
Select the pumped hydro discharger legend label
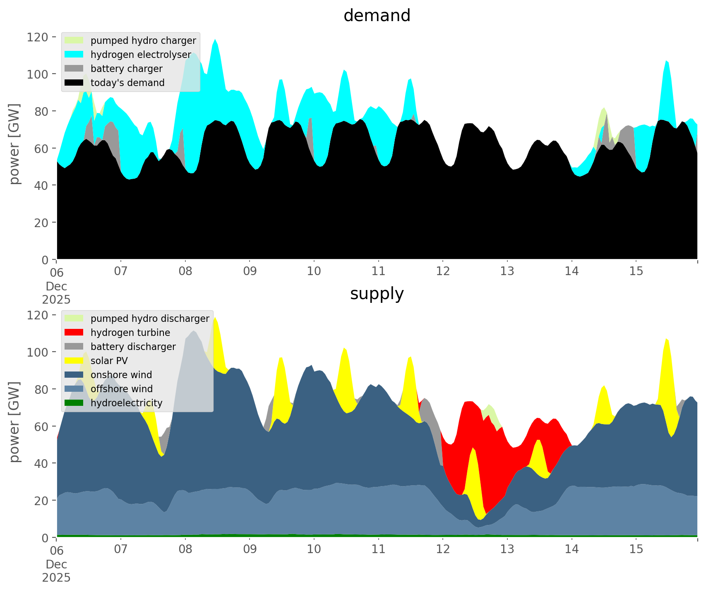pyautogui.click(x=150, y=319)
